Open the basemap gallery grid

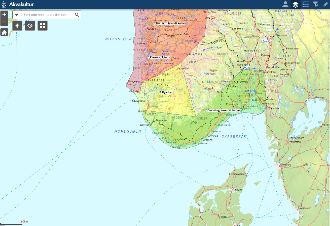pyautogui.click(x=43, y=26)
